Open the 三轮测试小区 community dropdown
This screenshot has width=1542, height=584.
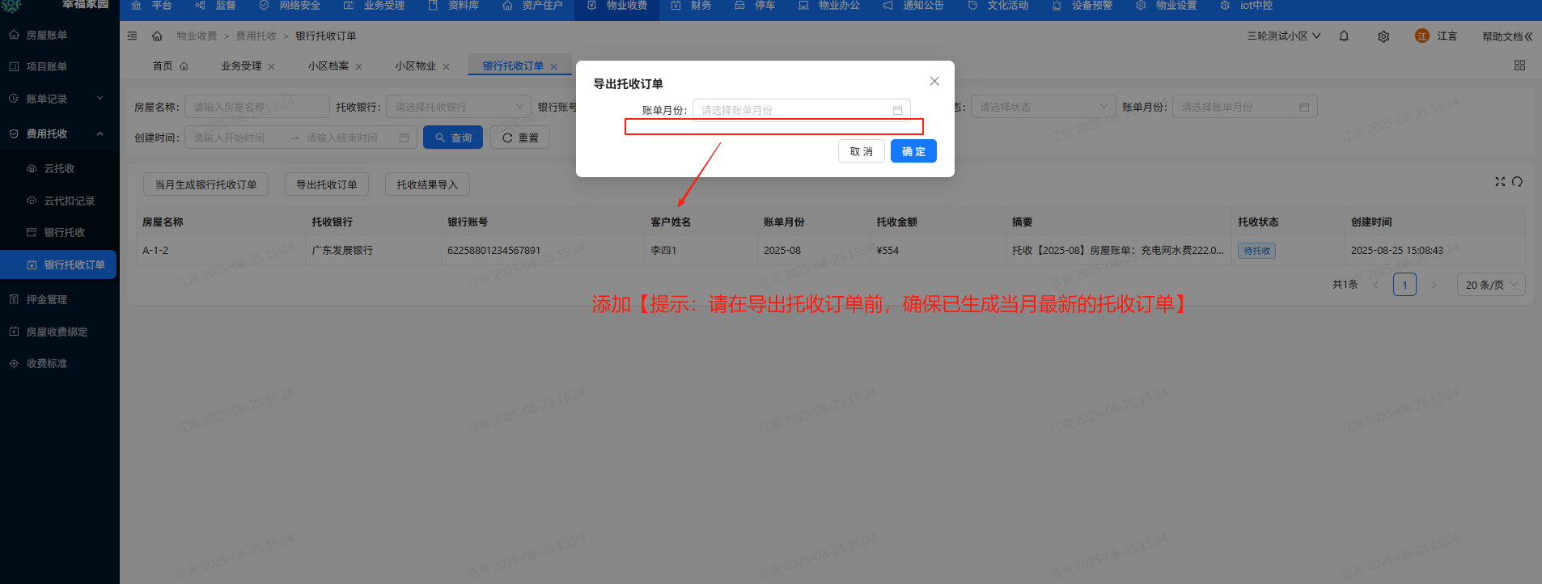coord(1283,36)
